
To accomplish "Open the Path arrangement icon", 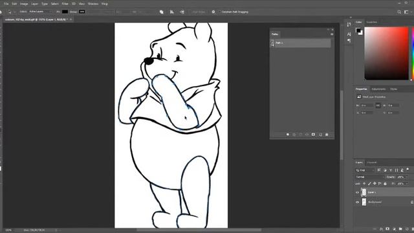I will click(182, 12).
